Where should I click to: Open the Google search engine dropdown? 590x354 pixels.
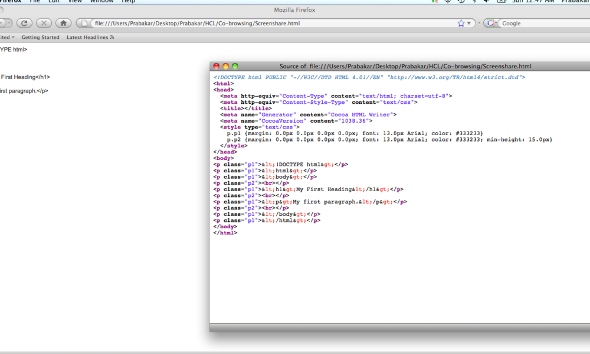coord(496,22)
